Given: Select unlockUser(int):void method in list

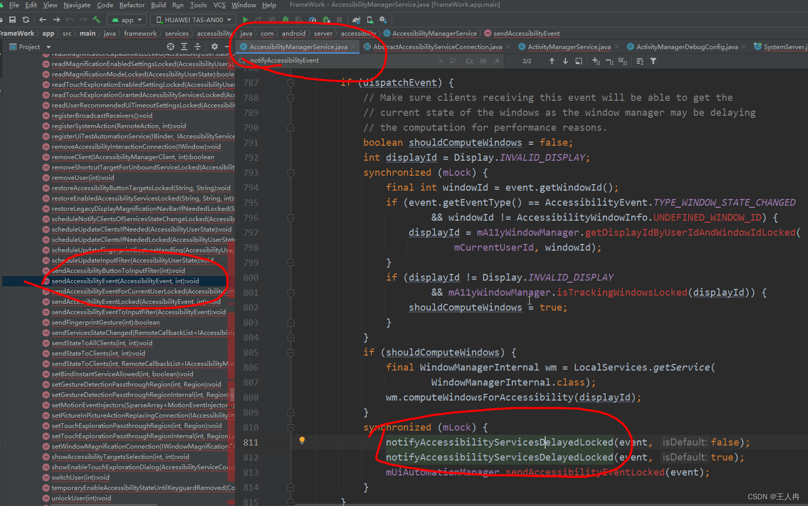Looking at the screenshot, I should tap(81, 498).
